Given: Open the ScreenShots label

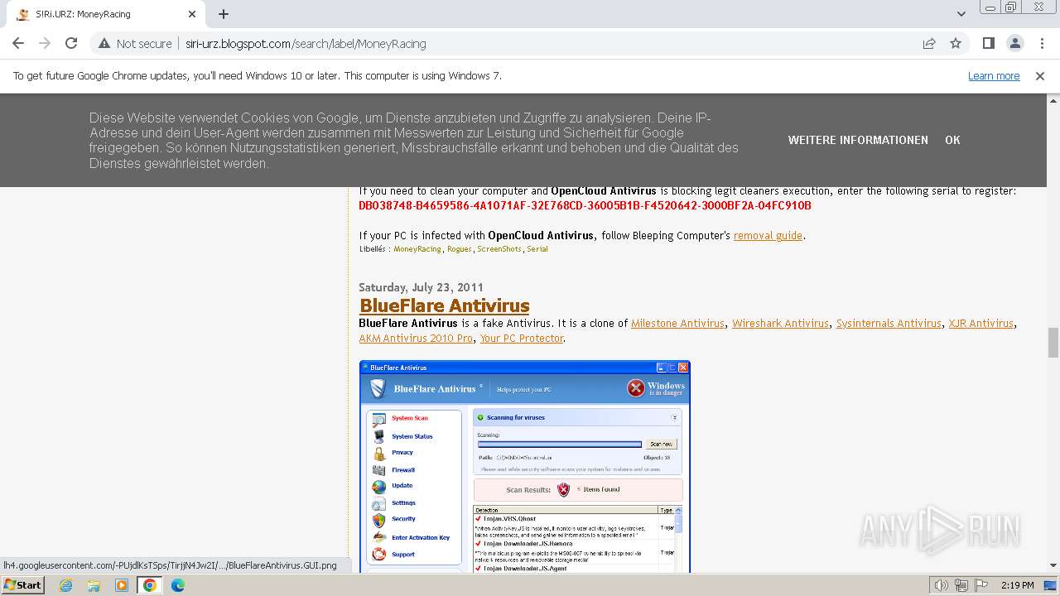Looking at the screenshot, I should pyautogui.click(x=499, y=248).
